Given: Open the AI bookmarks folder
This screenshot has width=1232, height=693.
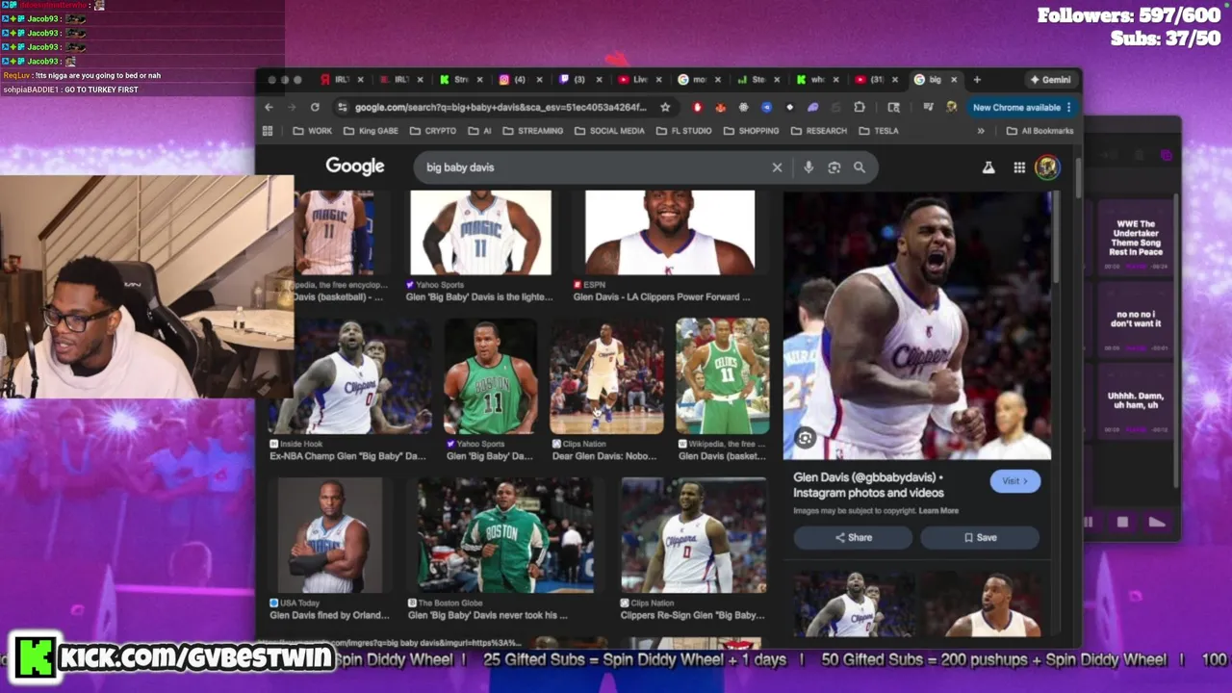Looking at the screenshot, I should pos(479,131).
